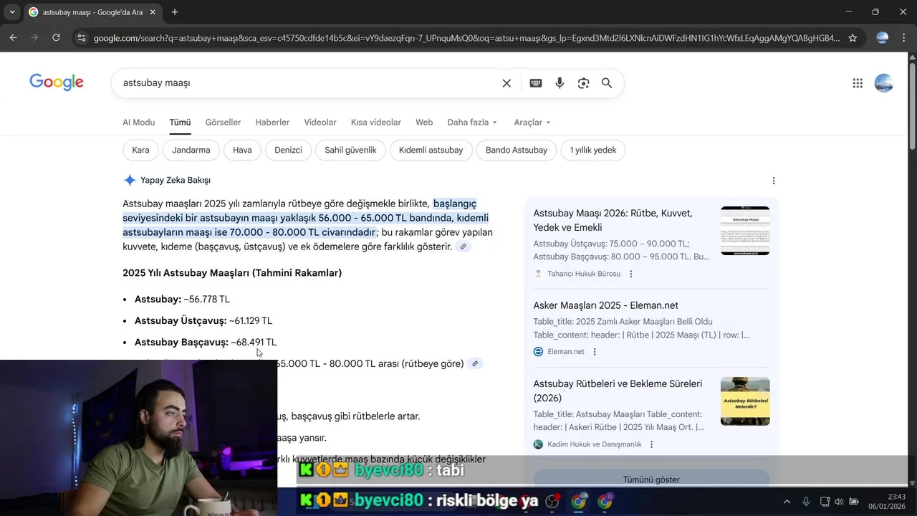Open the Google account avatar menu

click(884, 83)
